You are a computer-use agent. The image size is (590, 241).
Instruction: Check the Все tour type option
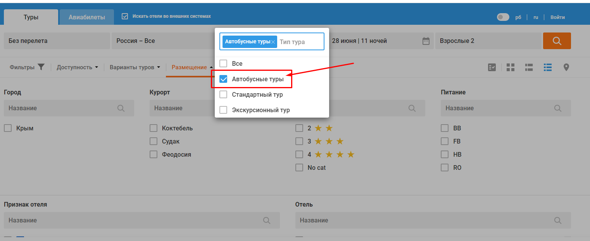223,63
